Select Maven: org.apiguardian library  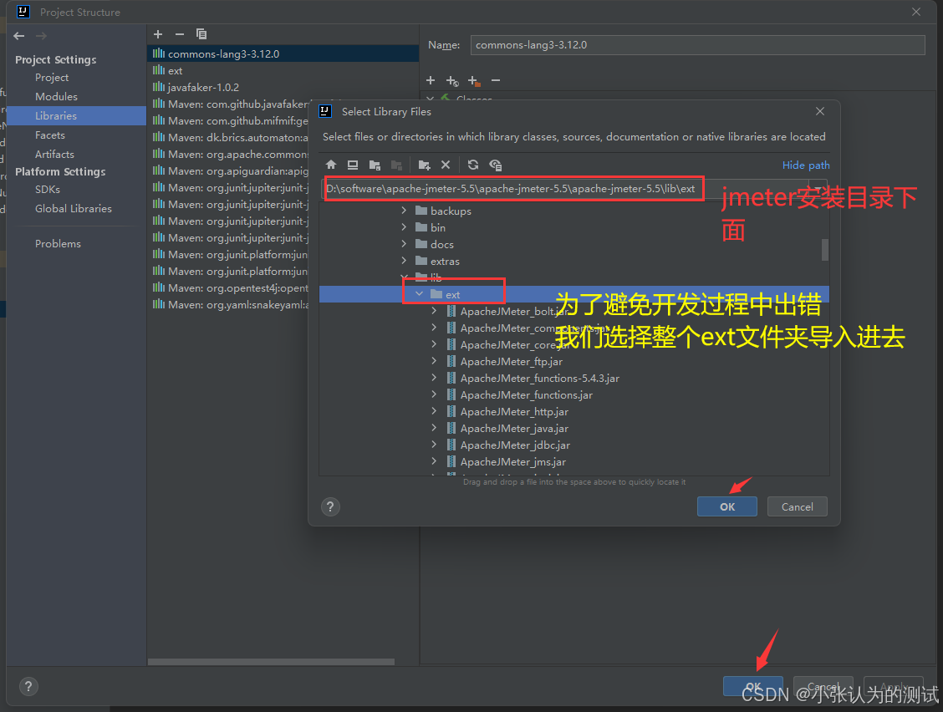pos(231,171)
